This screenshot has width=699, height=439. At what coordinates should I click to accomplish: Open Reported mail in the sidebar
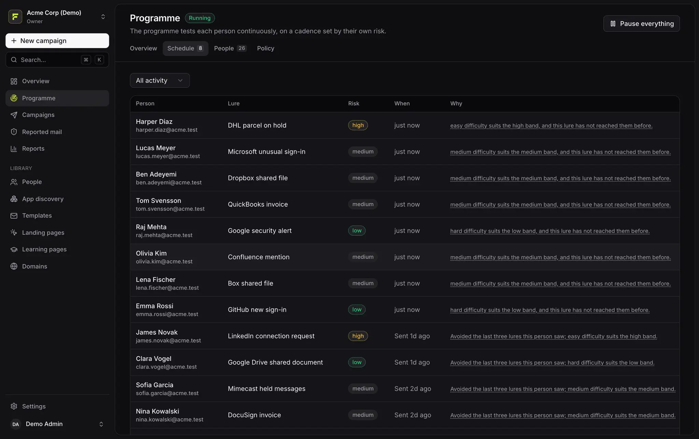[57, 132]
